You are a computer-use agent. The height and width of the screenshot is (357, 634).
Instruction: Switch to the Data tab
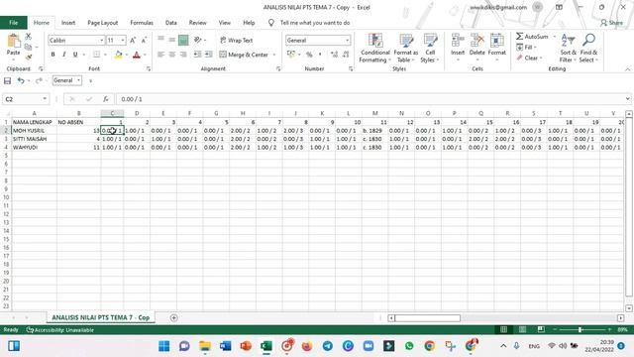pos(171,23)
